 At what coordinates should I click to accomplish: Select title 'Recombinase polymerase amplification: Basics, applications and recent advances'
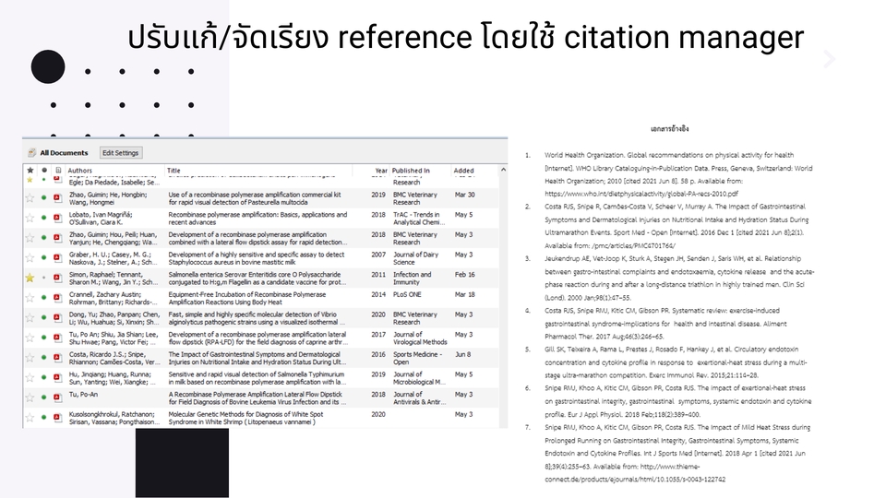(x=257, y=218)
